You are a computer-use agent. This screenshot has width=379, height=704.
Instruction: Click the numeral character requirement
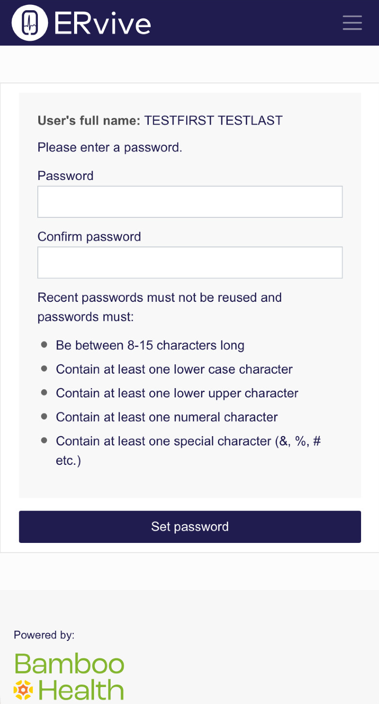167,417
